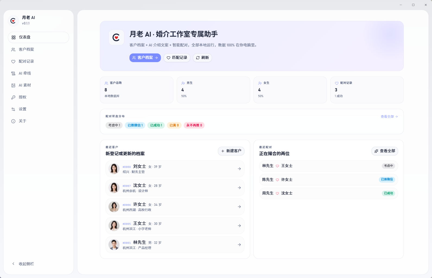Click the 男生 stat card
This screenshot has height=278, width=432.
pyautogui.click(x=213, y=90)
